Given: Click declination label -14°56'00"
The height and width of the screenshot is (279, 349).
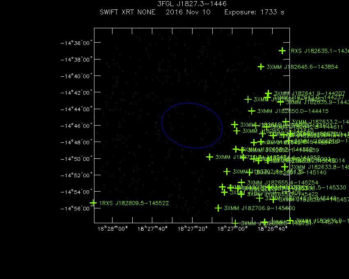Looking at the screenshot, I should 76,208.
